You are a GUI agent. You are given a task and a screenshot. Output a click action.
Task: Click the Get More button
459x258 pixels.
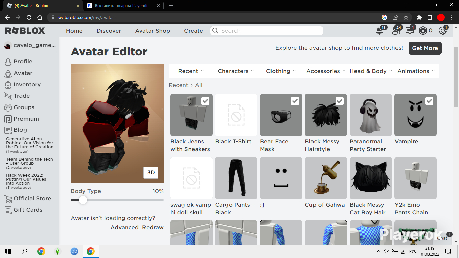coord(425,48)
